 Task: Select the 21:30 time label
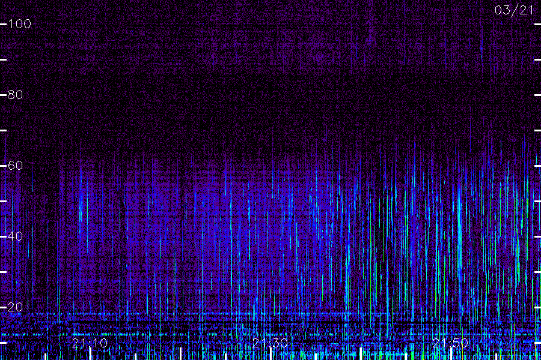point(270,343)
